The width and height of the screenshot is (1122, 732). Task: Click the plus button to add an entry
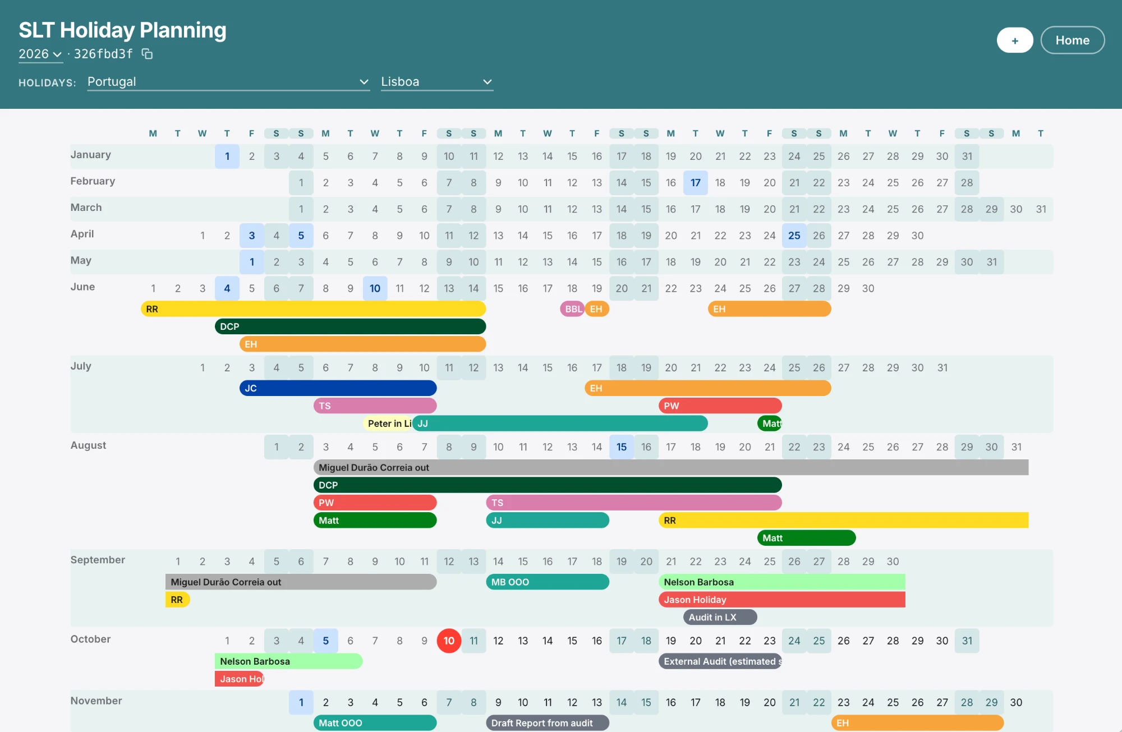point(1014,40)
